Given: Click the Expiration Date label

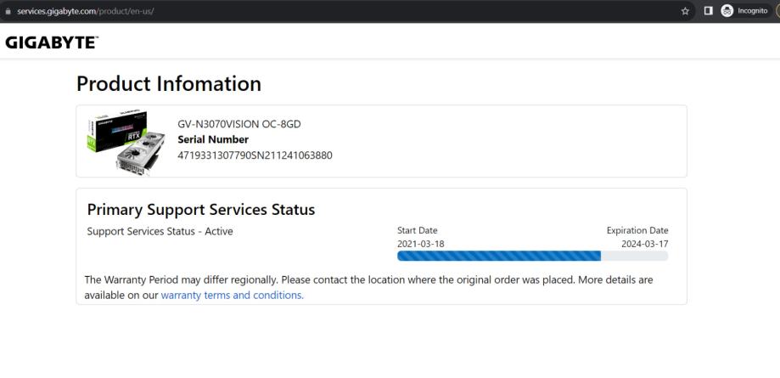Looking at the screenshot, I should 637,230.
